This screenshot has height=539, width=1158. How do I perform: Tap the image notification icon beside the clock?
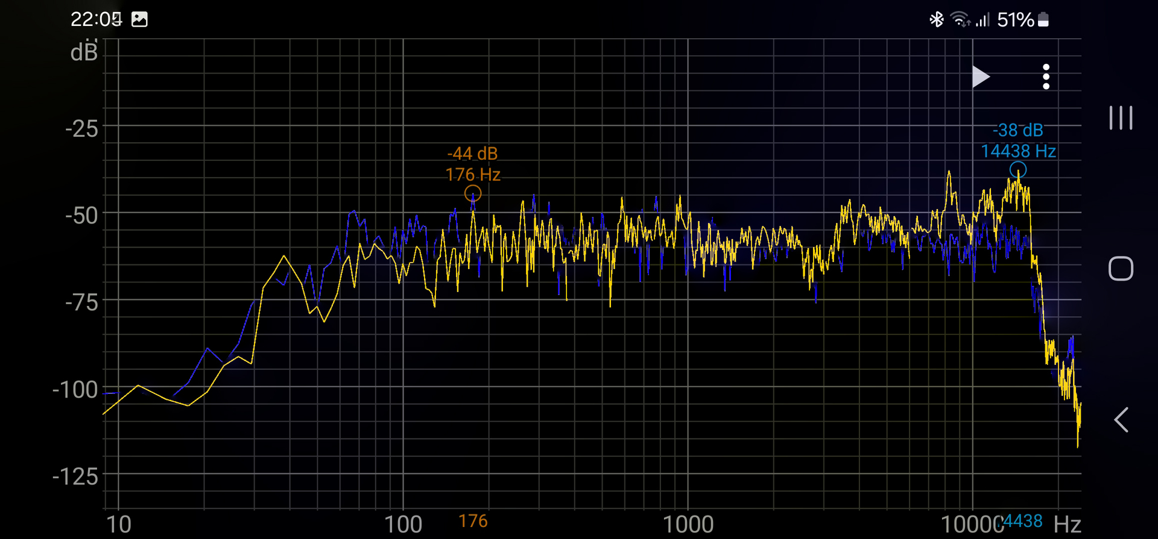coord(139,19)
